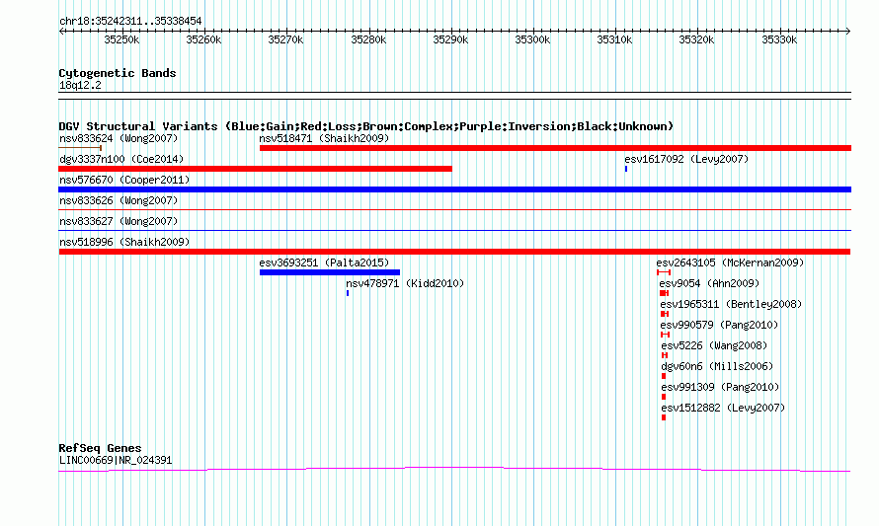Click the esv9054 red marker

665,293
